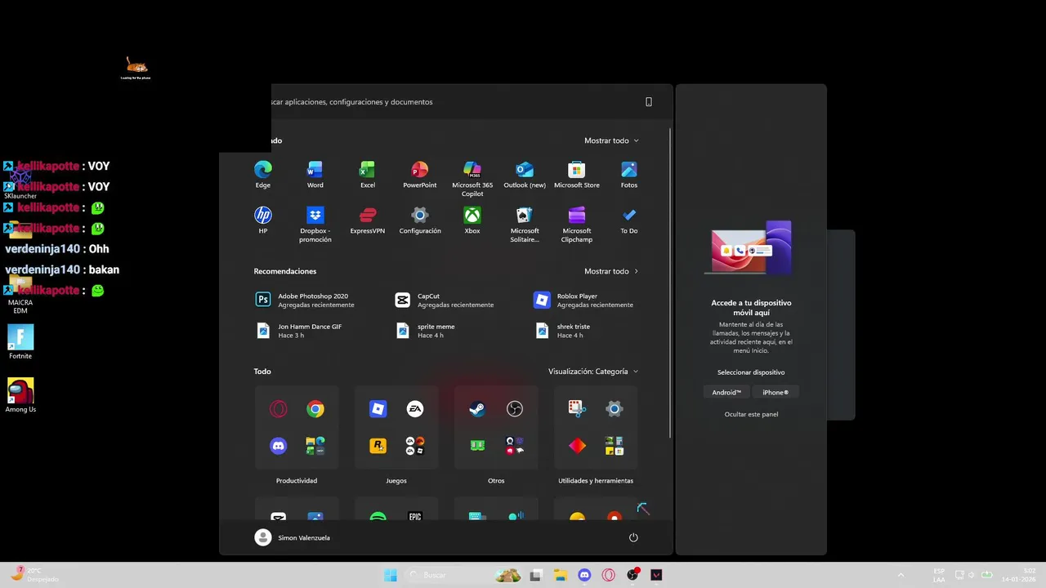The image size is (1046, 588).
Task: Toggle the phone panel icon beside search
Action: pyautogui.click(x=649, y=102)
